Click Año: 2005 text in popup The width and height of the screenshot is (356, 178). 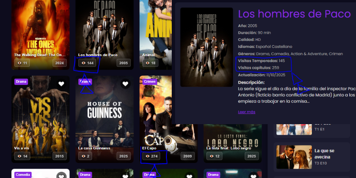click(x=247, y=26)
